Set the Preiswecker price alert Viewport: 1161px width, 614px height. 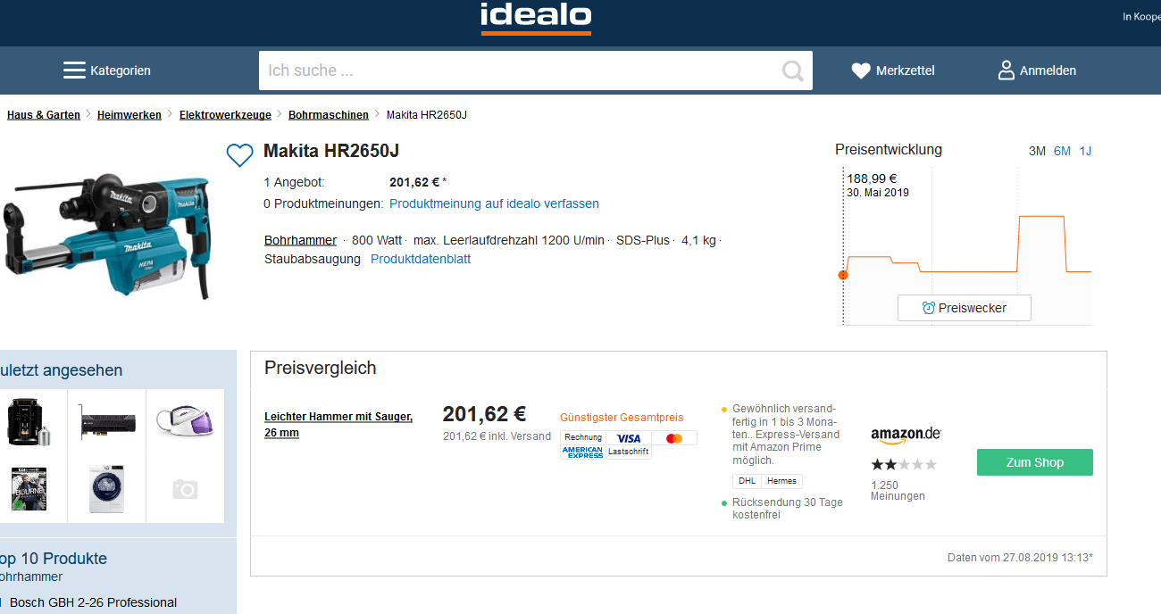965,308
